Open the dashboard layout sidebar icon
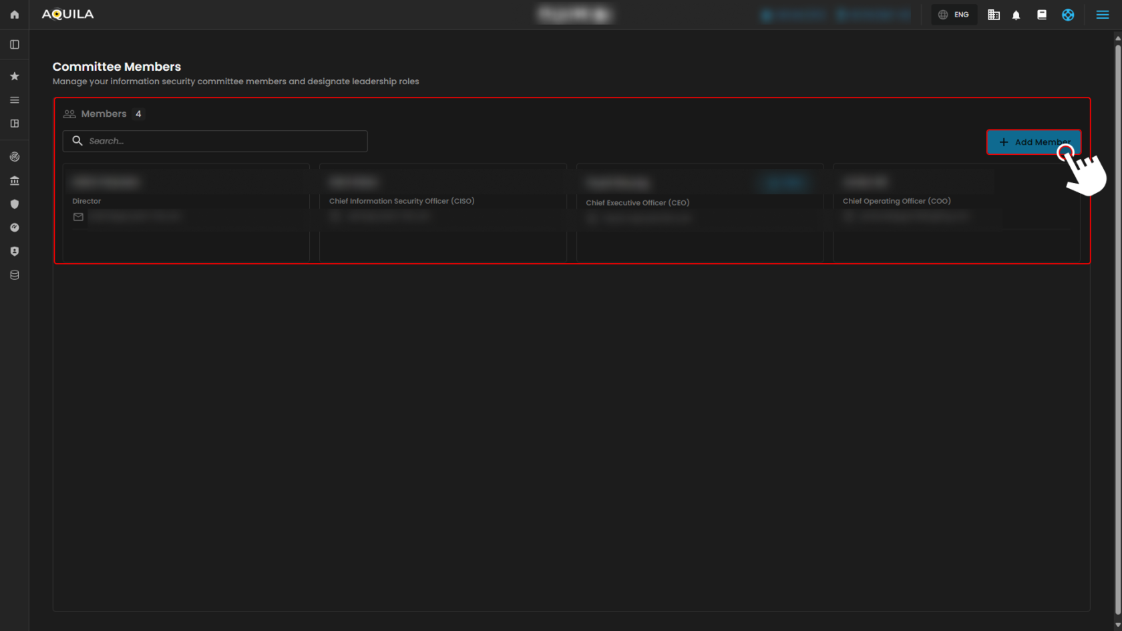The image size is (1122, 631). point(14,124)
